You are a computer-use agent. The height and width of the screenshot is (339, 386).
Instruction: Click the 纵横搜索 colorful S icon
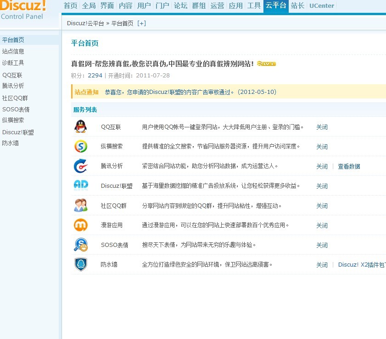pyautogui.click(x=81, y=146)
